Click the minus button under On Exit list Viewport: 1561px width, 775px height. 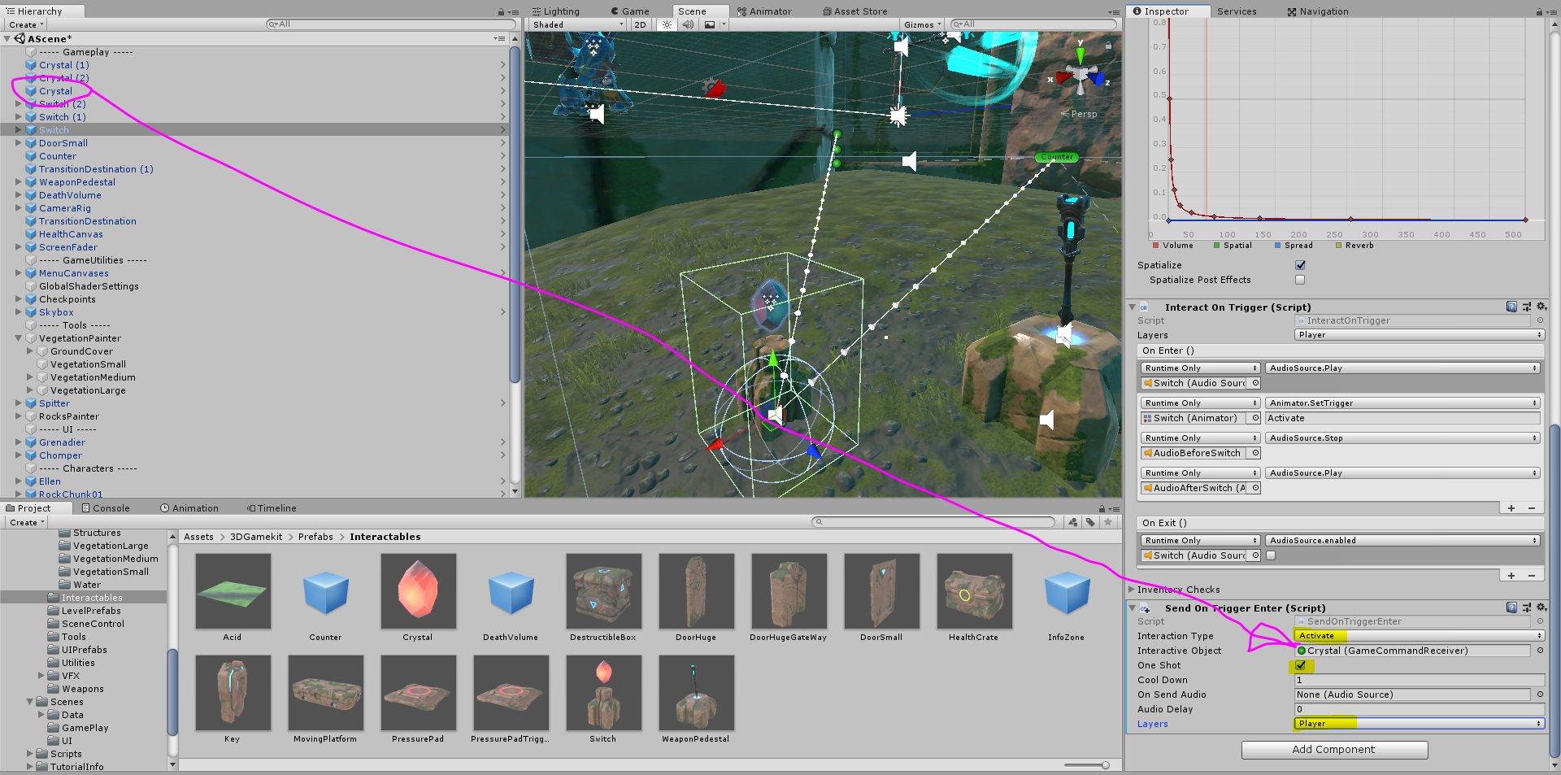(1532, 576)
